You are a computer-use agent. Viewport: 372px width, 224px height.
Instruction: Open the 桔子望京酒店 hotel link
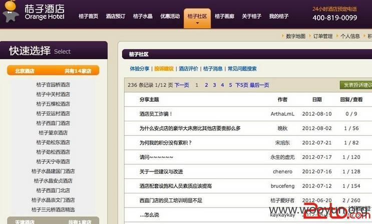tap(53, 133)
